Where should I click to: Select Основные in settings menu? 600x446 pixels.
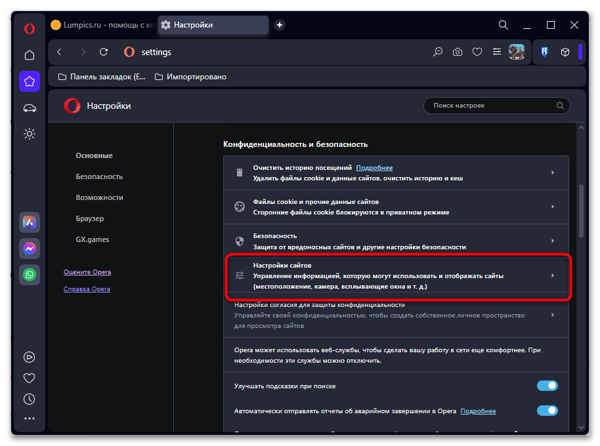tap(94, 155)
